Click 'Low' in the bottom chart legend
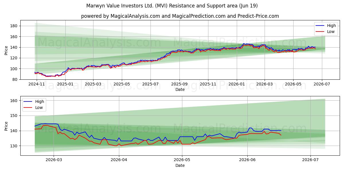Image resolution: width=344 pixels, height=172 pixels. pos(39,107)
